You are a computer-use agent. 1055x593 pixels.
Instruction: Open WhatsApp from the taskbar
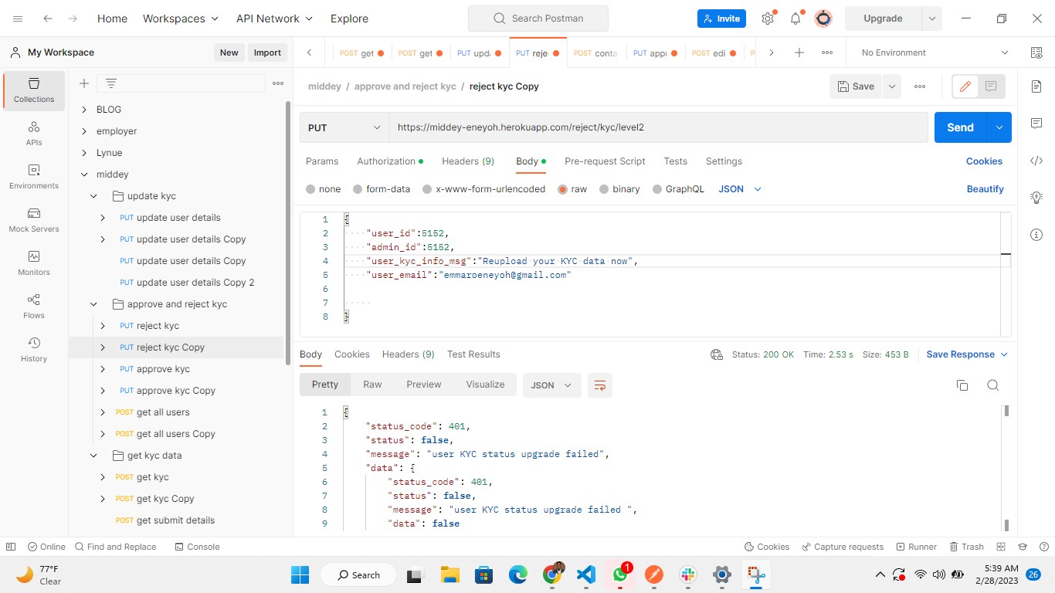pyautogui.click(x=620, y=574)
